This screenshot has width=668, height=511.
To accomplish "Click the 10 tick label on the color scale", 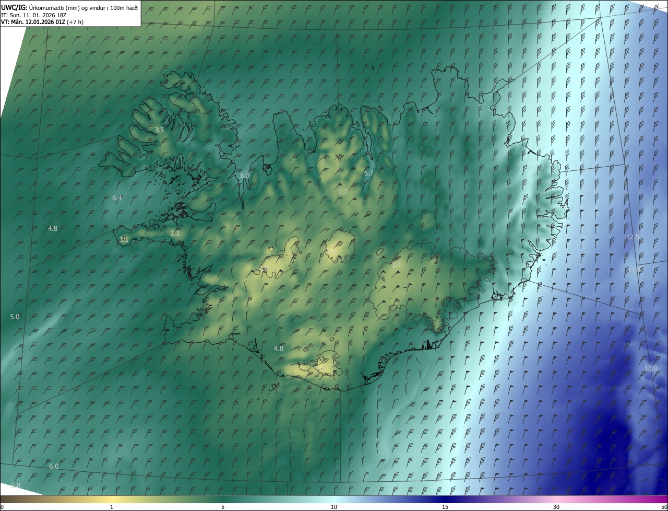I will tap(334, 507).
